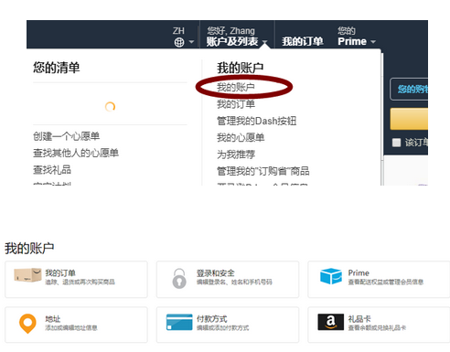This screenshot has width=450, height=352.
Task: Open the 我的订单 account card
Action: (76, 279)
